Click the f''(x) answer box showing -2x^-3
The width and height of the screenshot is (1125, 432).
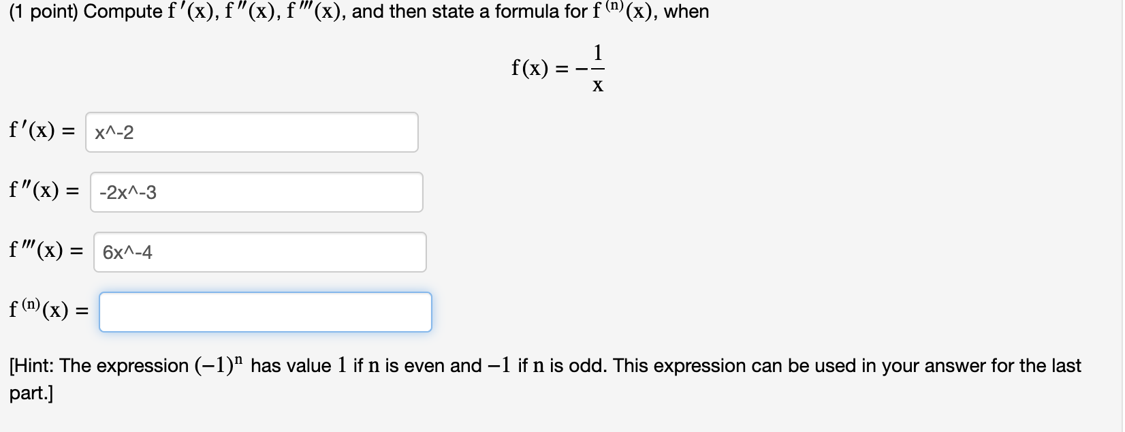pyautogui.click(x=256, y=192)
